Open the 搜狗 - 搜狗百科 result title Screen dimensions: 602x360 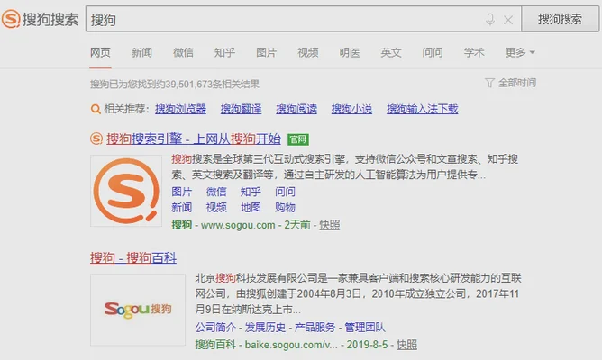pos(133,257)
